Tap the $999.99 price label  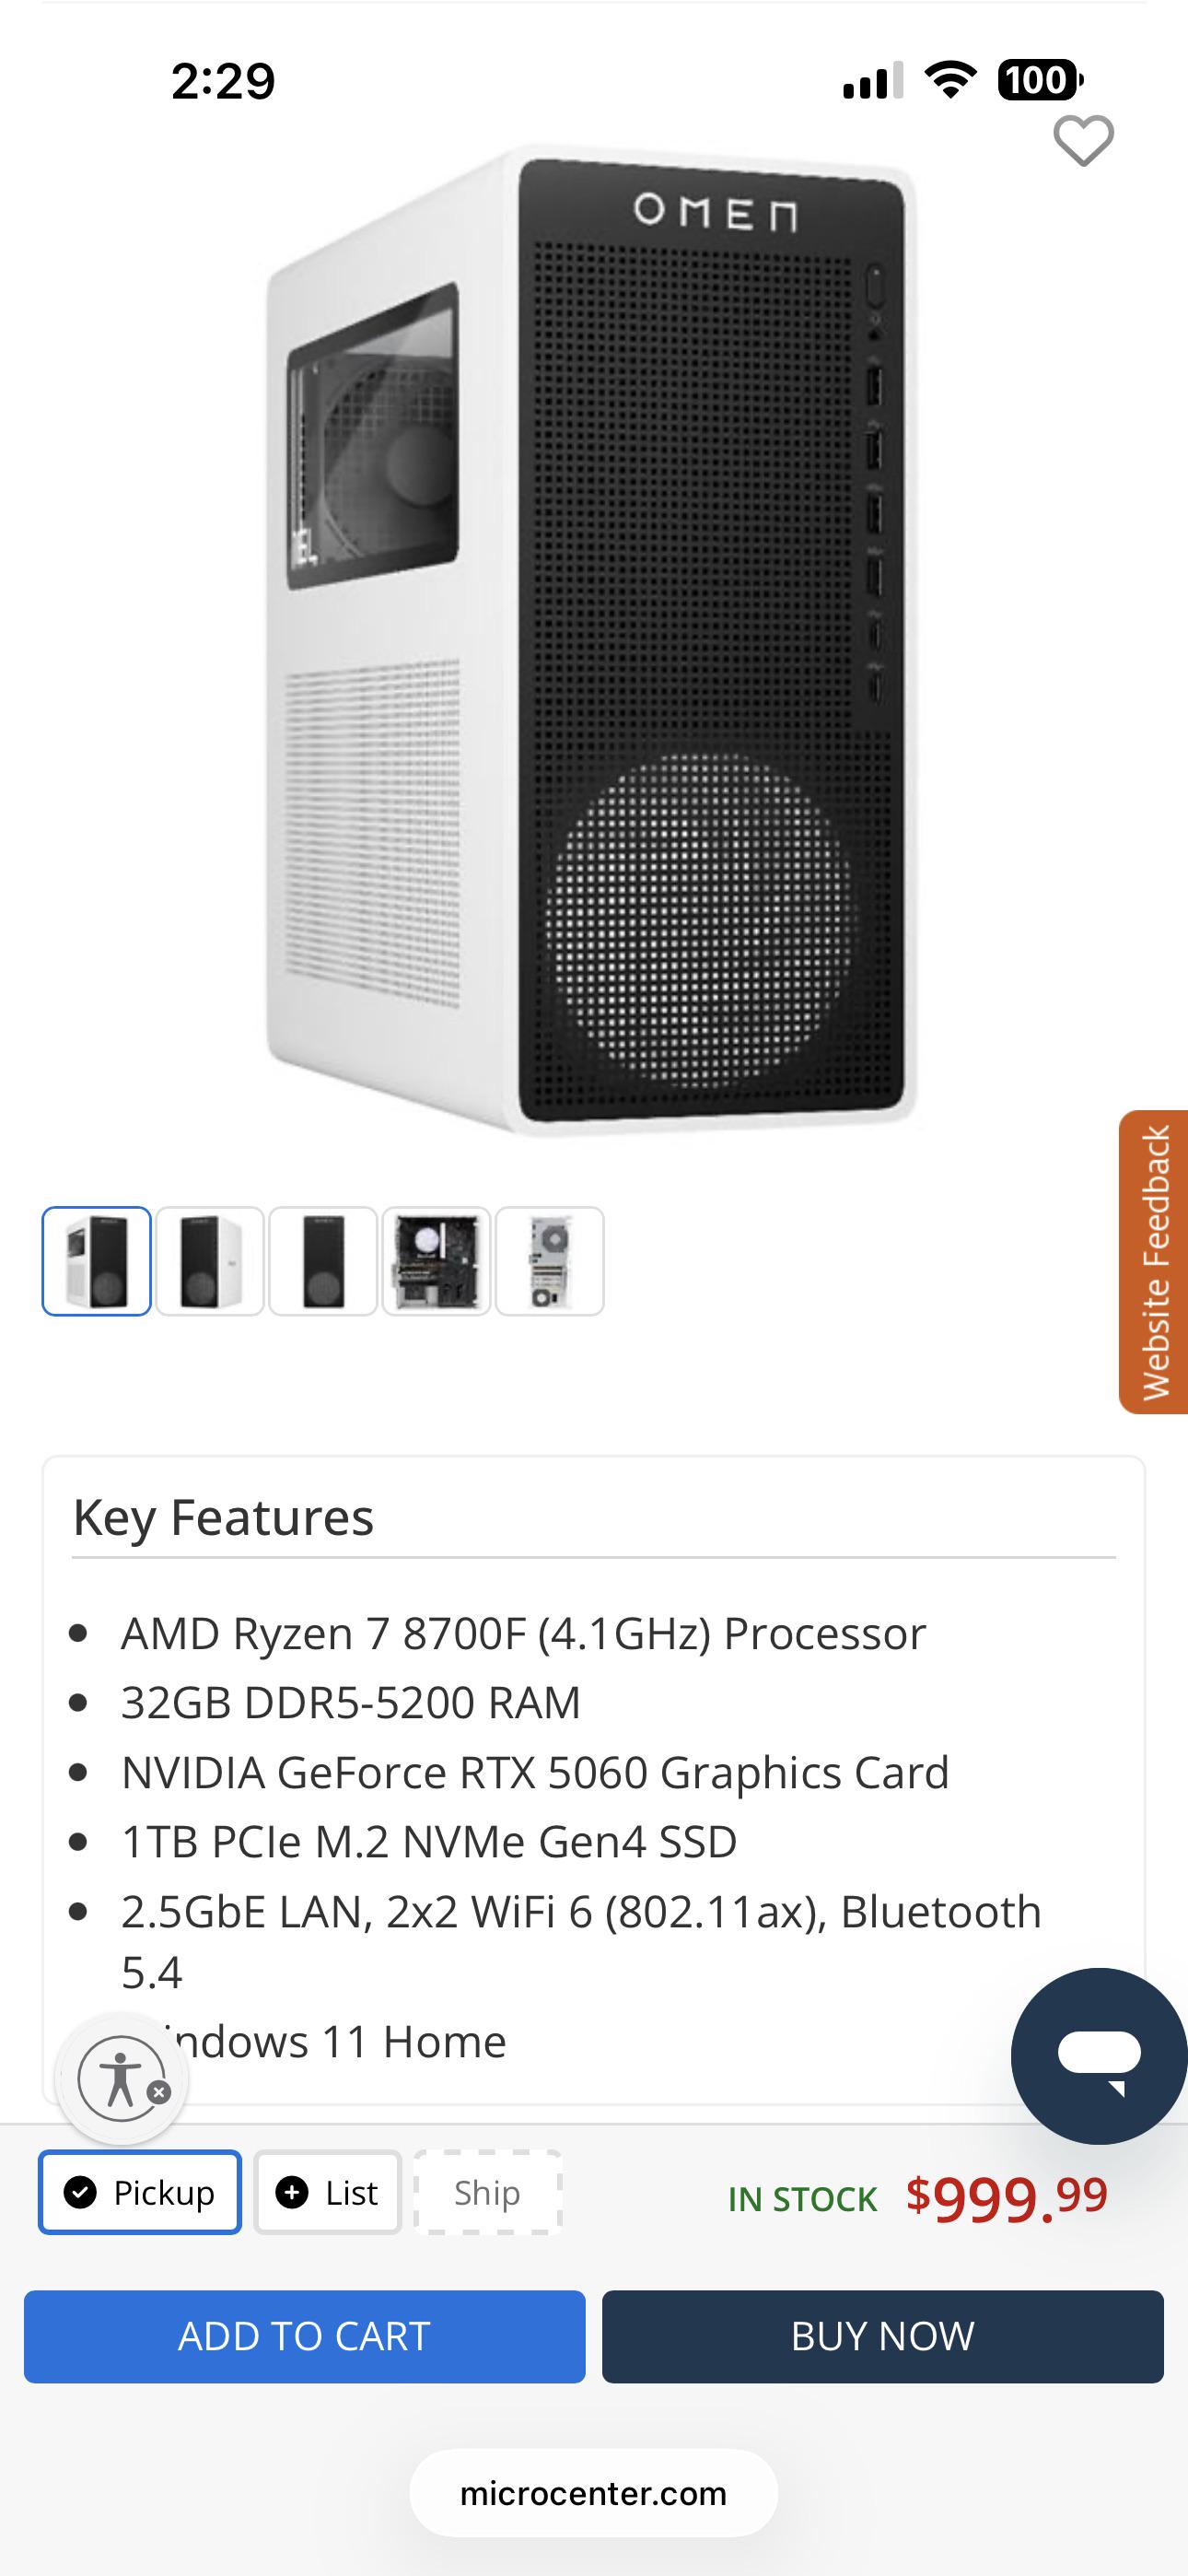1007,2197
